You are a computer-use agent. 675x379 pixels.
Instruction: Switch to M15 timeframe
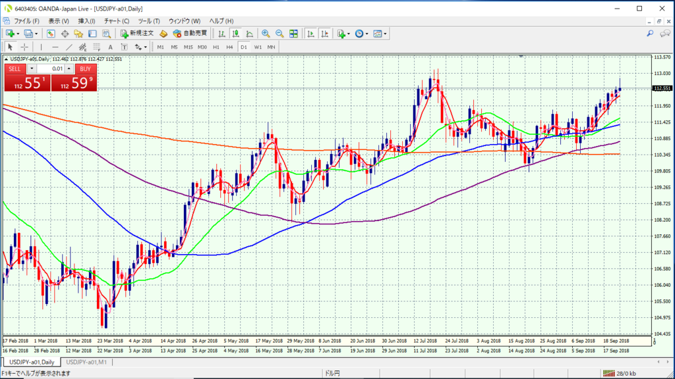click(x=188, y=47)
